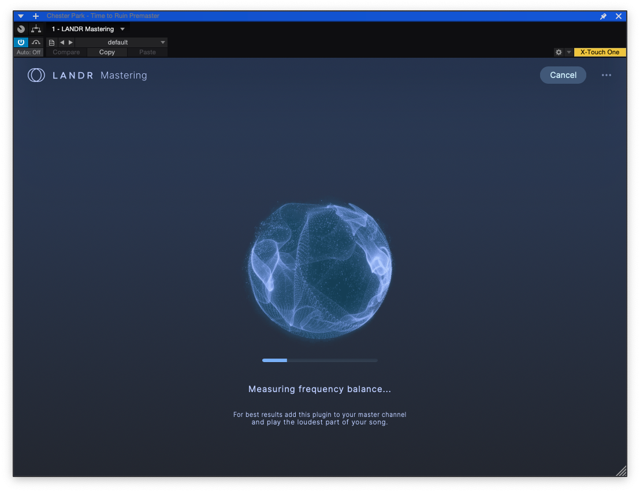The image size is (640, 492).
Task: Toggle automation mode Auto: Off
Action: (28, 52)
